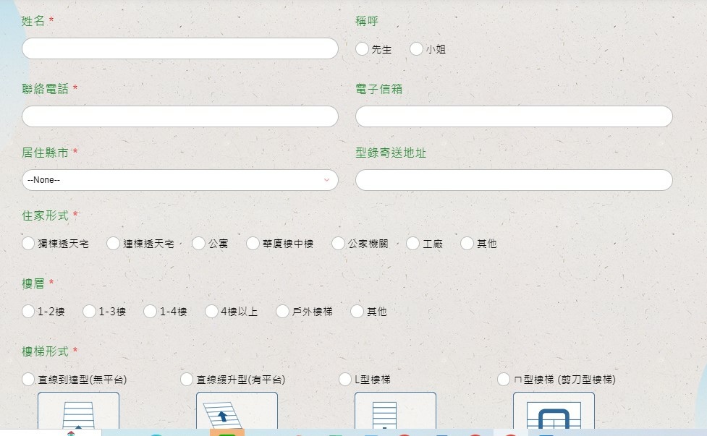
Task: Choose the 戶外樓梯 option
Action: pyautogui.click(x=283, y=311)
